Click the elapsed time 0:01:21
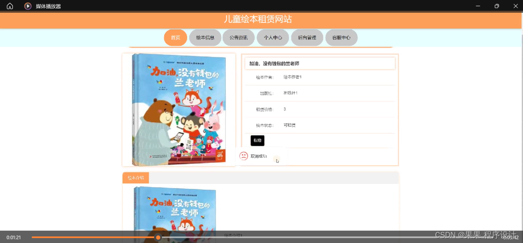 pos(14,238)
